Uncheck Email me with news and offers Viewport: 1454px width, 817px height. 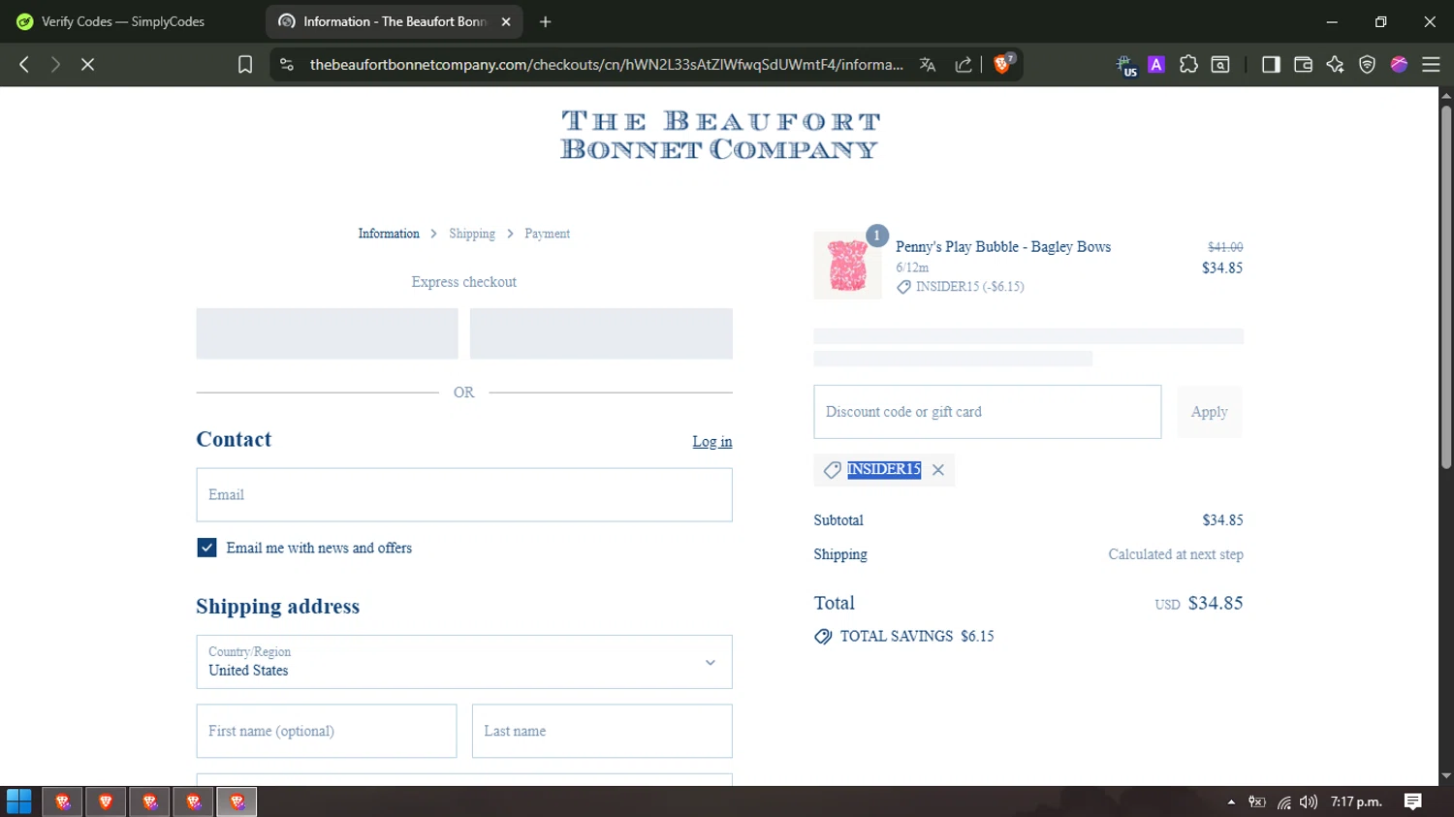coord(206,548)
